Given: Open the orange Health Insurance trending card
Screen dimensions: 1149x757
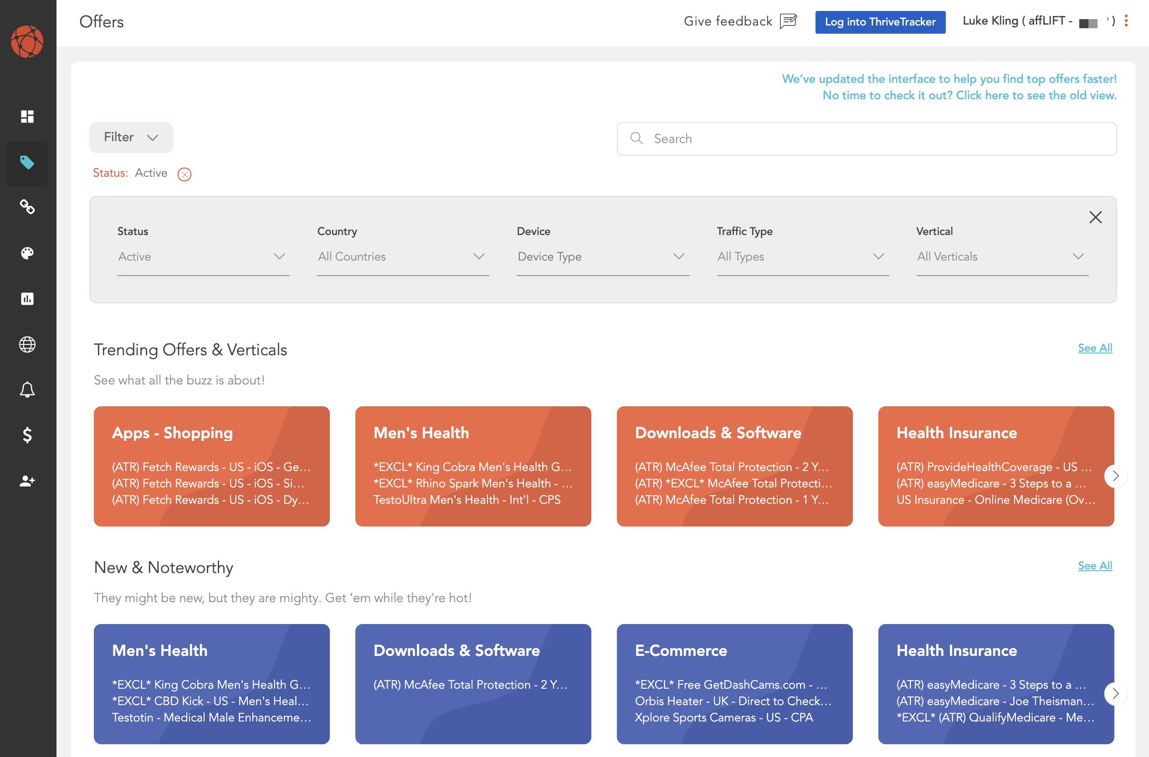Looking at the screenshot, I should click(x=996, y=466).
